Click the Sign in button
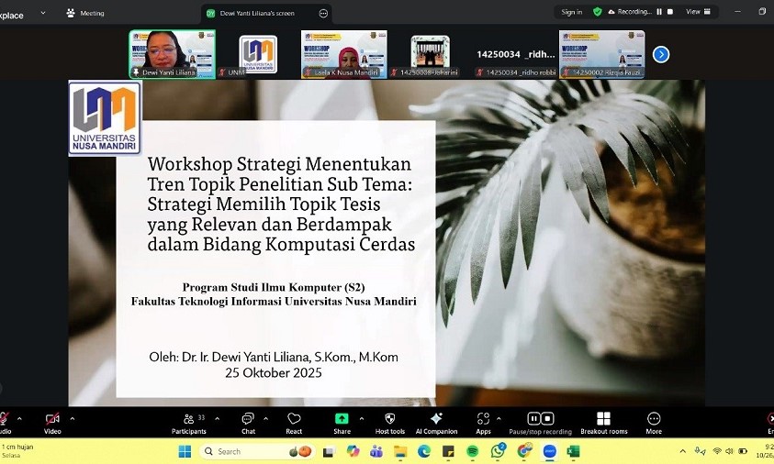The width and height of the screenshot is (774, 464). pyautogui.click(x=571, y=12)
